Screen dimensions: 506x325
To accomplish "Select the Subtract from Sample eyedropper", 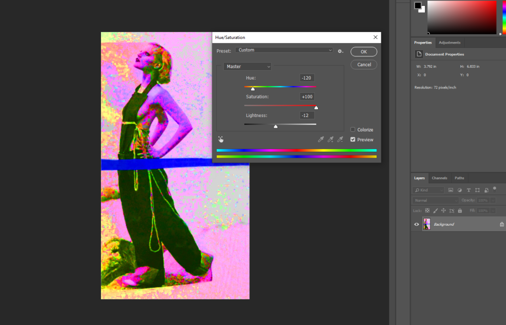I will (340, 140).
